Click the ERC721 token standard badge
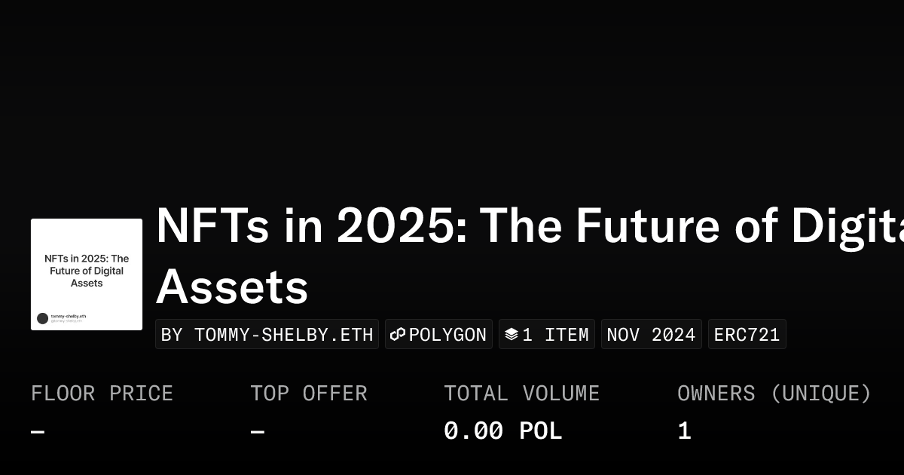Image resolution: width=904 pixels, height=475 pixels. coord(747,334)
